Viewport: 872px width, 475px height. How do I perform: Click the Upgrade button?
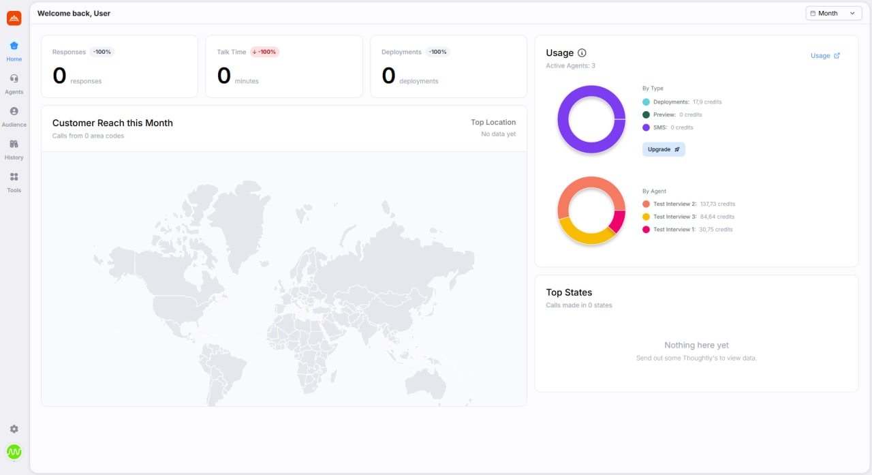[x=664, y=149]
